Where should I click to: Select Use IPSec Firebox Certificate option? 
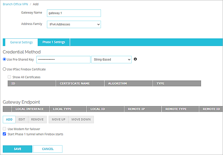coord(4,70)
